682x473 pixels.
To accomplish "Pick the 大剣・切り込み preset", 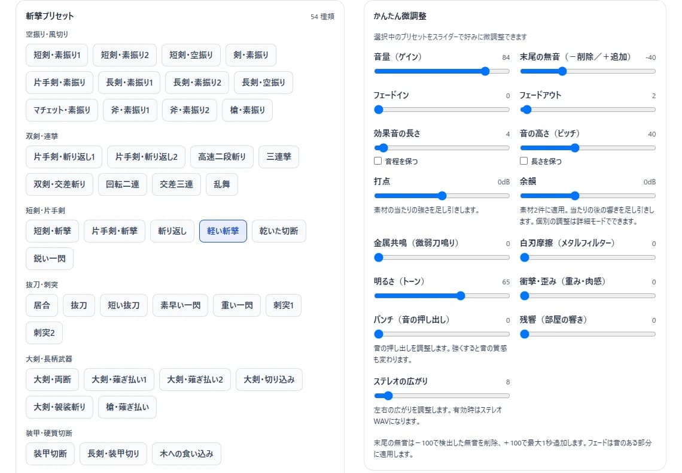I will click(269, 380).
